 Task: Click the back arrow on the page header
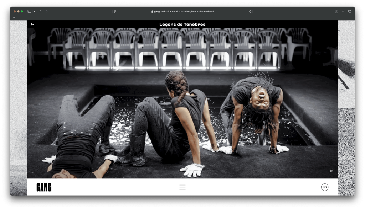[x=32, y=24]
